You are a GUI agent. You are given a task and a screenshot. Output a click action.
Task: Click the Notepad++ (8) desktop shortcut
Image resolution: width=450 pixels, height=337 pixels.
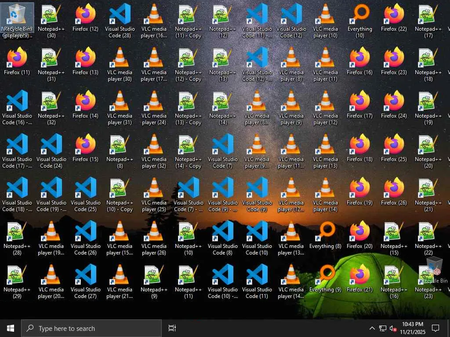coord(120,151)
